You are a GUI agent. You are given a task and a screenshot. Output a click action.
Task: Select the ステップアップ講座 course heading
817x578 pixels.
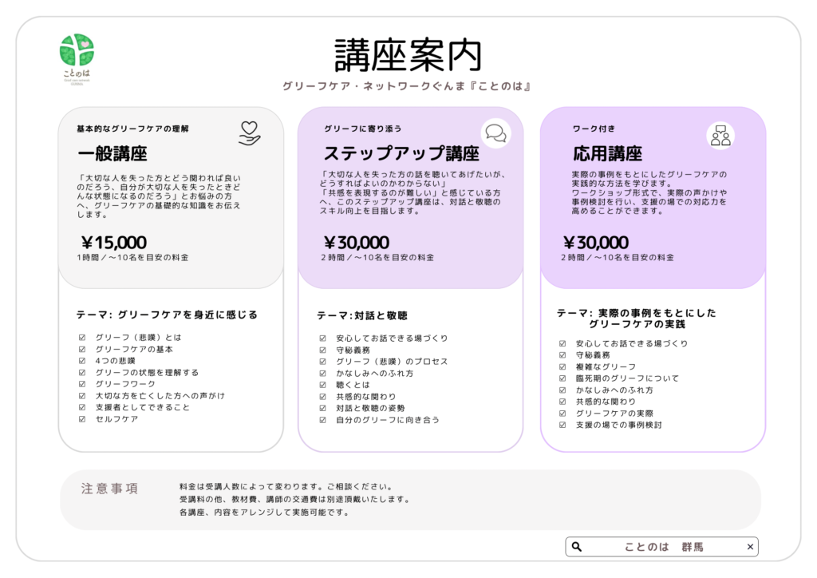(x=401, y=153)
